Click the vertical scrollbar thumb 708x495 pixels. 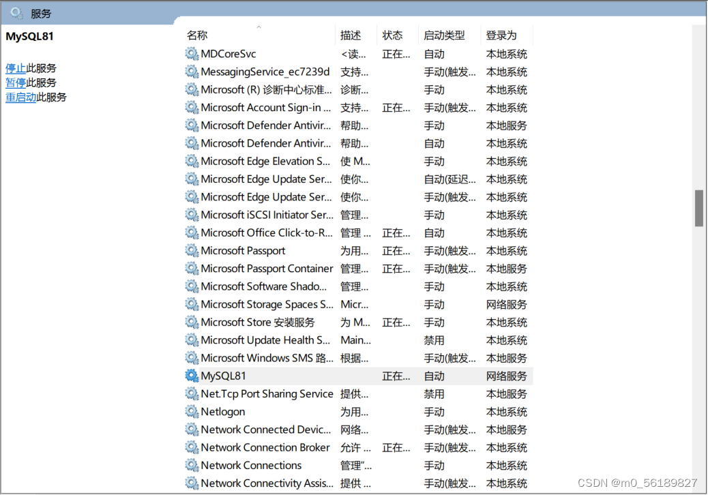(699, 208)
